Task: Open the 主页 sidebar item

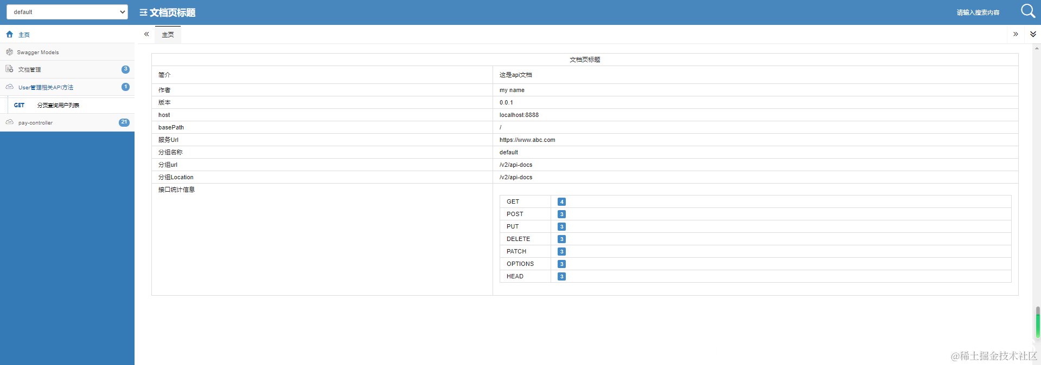Action: (67, 35)
